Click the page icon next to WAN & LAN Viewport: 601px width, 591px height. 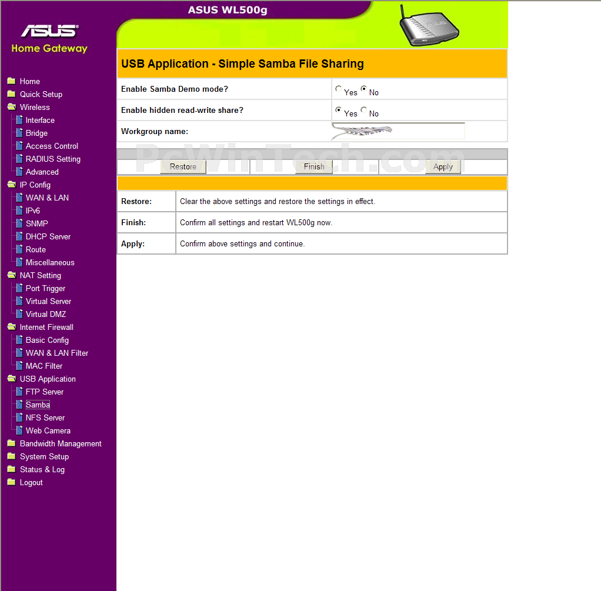[19, 198]
